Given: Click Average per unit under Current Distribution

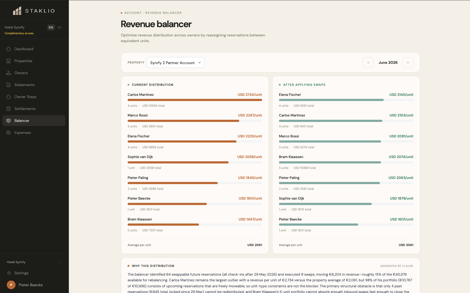Looking at the screenshot, I should [139, 245].
